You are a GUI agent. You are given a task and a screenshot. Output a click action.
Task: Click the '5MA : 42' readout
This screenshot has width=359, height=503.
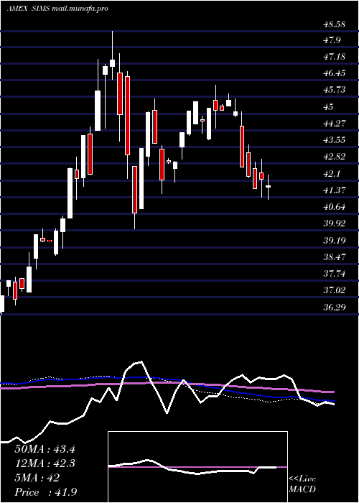pos(37,478)
